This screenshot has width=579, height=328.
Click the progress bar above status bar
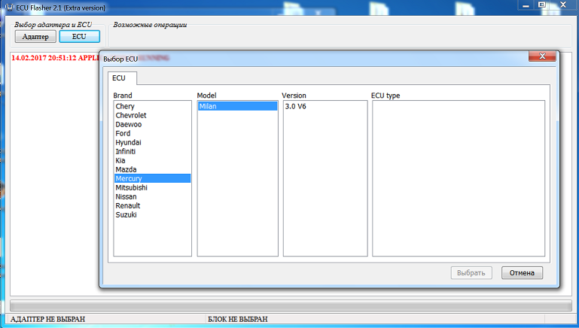point(291,305)
